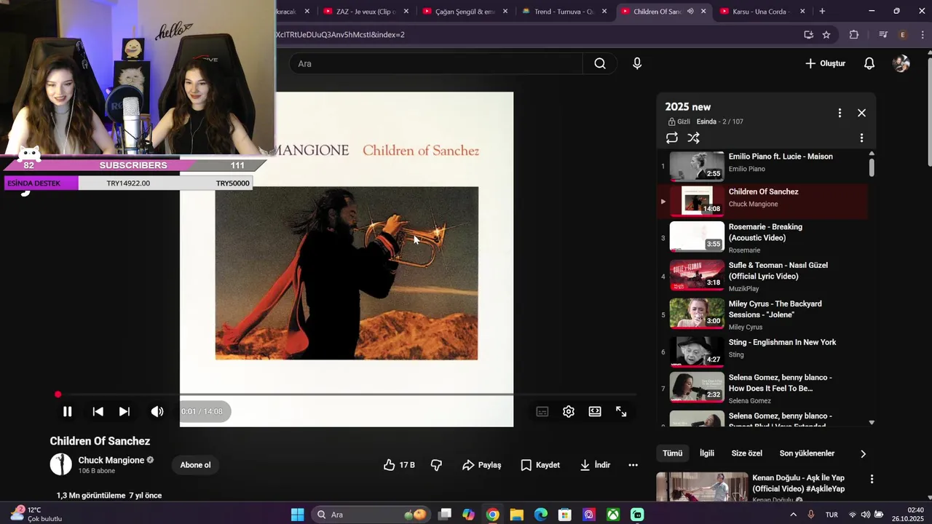Select Son yüklenenler filter chip

coord(807,453)
